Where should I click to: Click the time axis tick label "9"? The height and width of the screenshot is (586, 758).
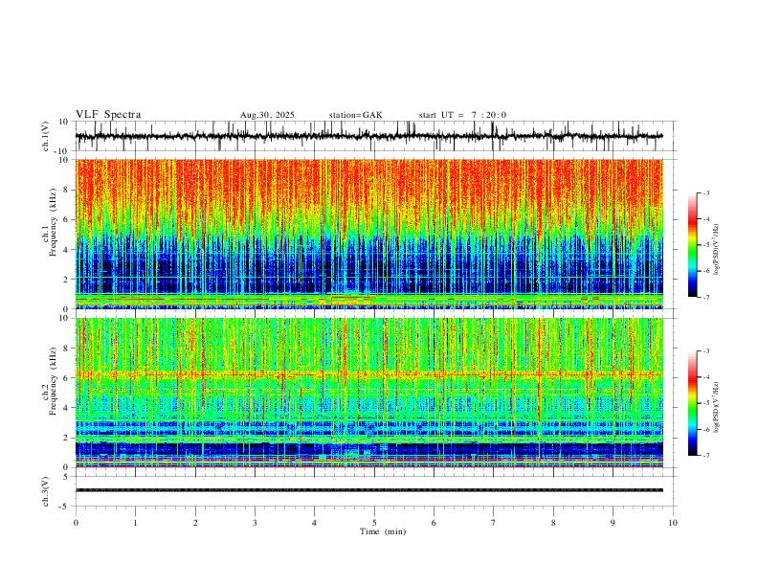point(613,523)
